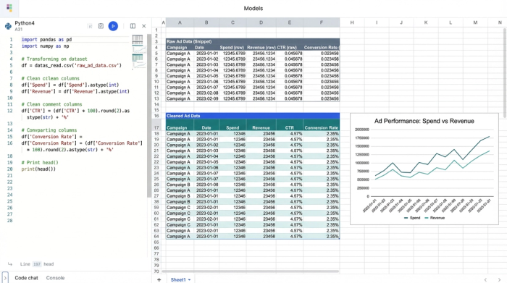Click the A31 cell reference under Python4
507x283 pixels.
tap(18, 30)
